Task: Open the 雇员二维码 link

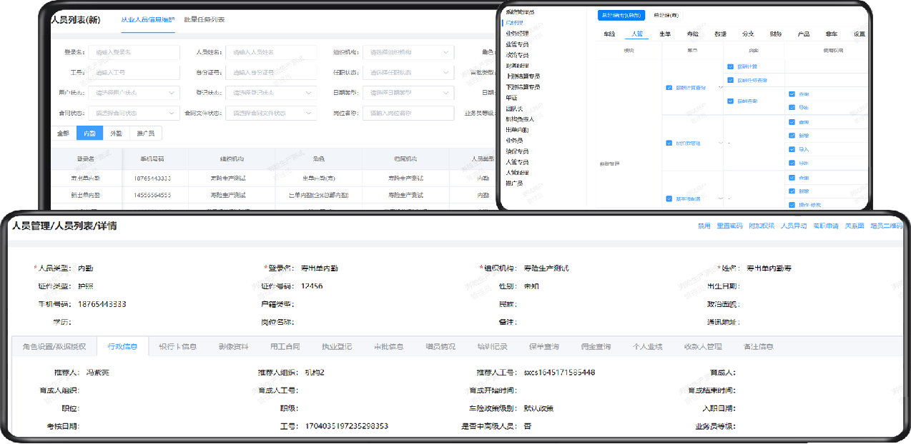Action: (886, 226)
